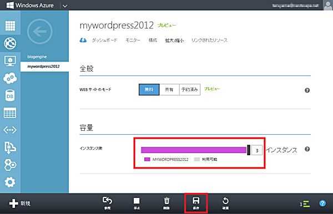Image resolution: width=333 pixels, height=214 pixels.
Task: Click the 新規 plus button
Action: point(20,203)
